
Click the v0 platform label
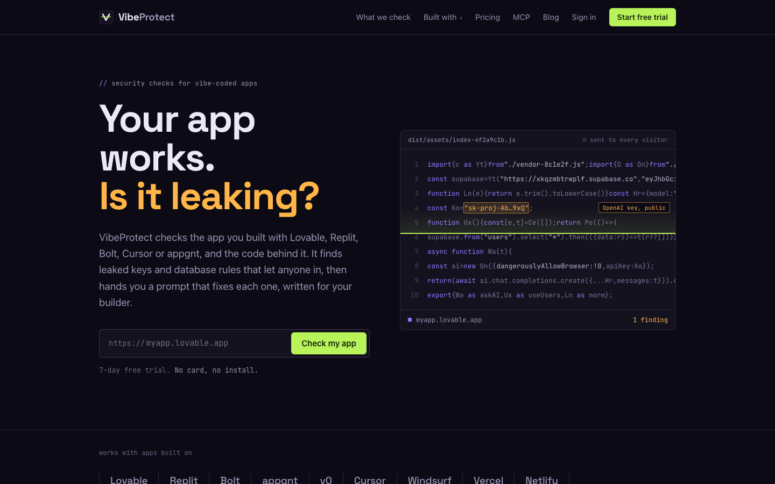[x=326, y=480]
